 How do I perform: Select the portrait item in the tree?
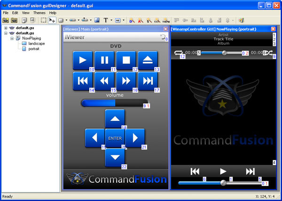point(34,49)
